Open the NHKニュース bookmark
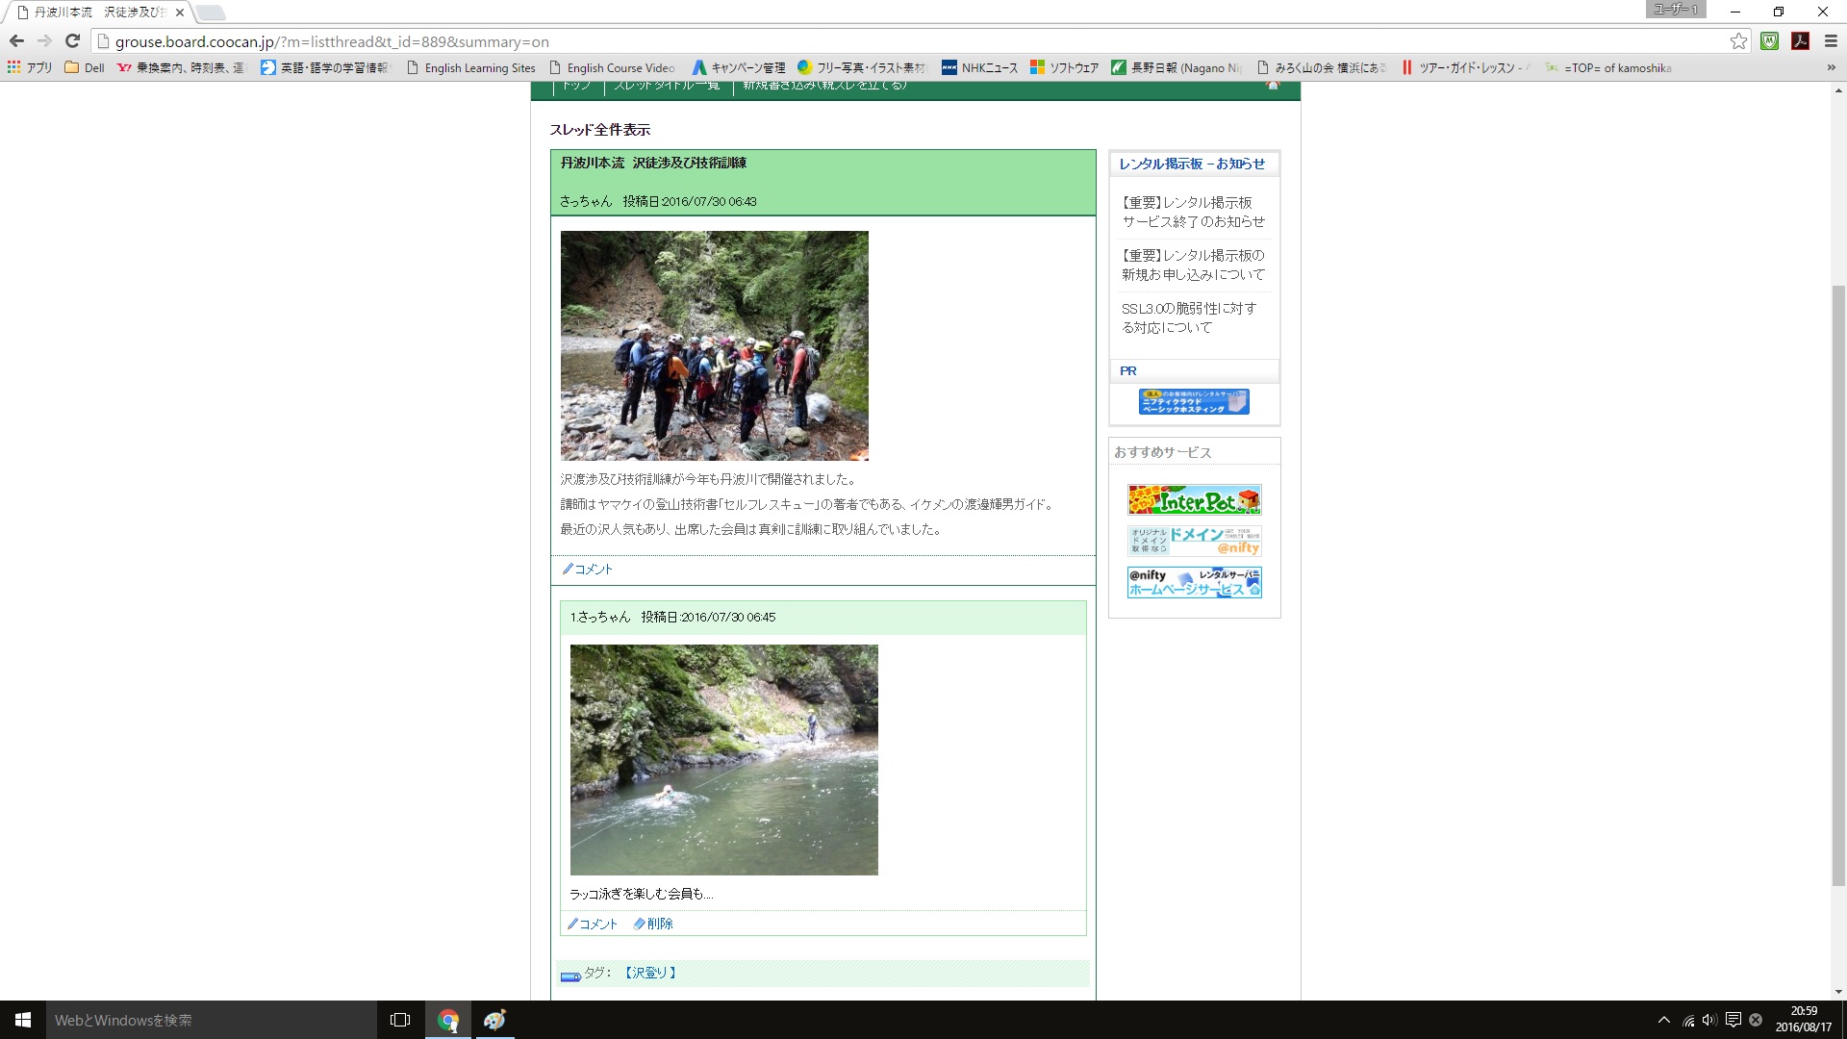1847x1039 pixels. [979, 67]
